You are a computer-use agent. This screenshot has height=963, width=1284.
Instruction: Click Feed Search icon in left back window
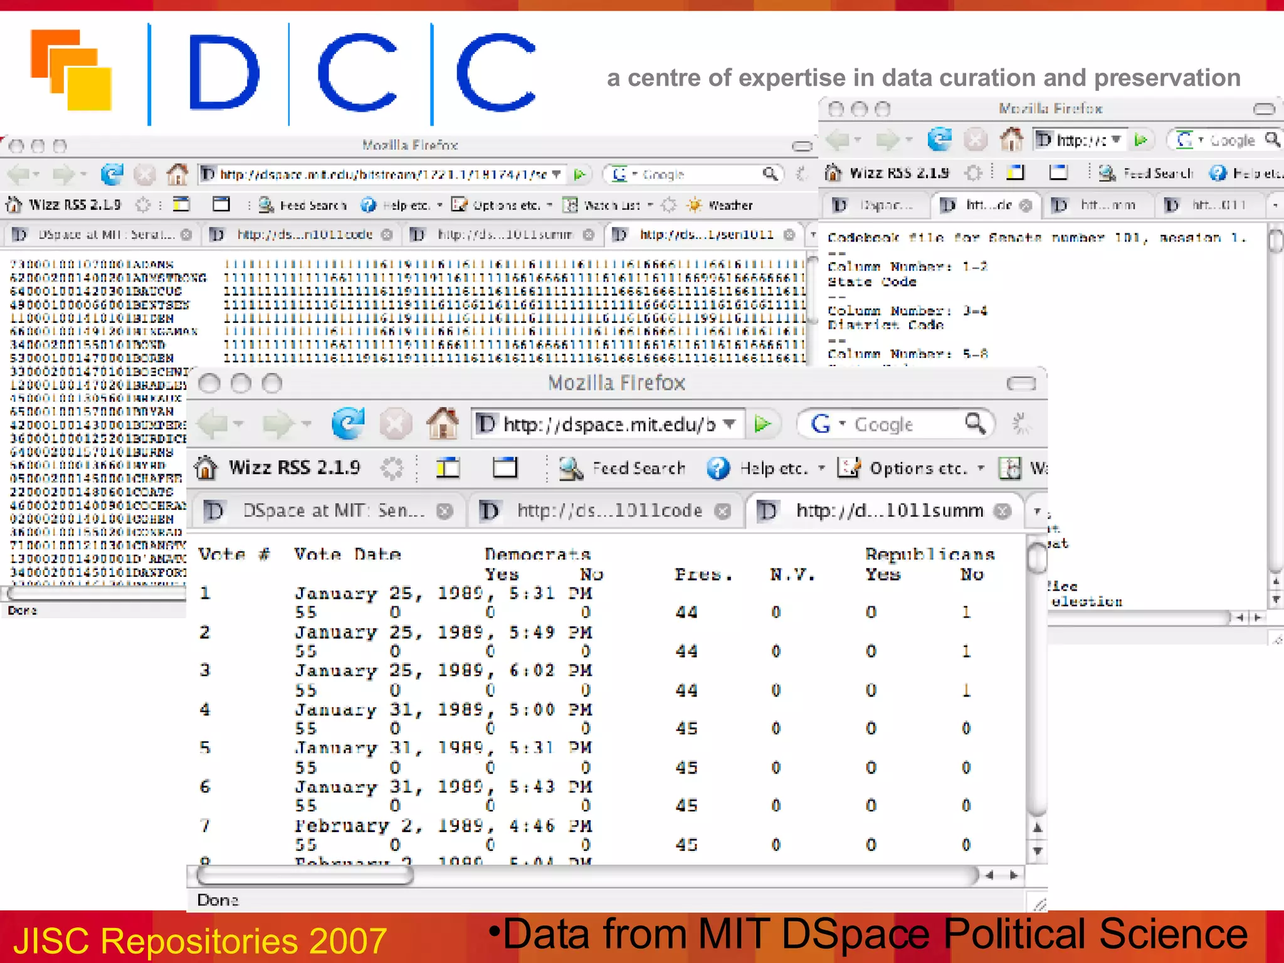(266, 205)
